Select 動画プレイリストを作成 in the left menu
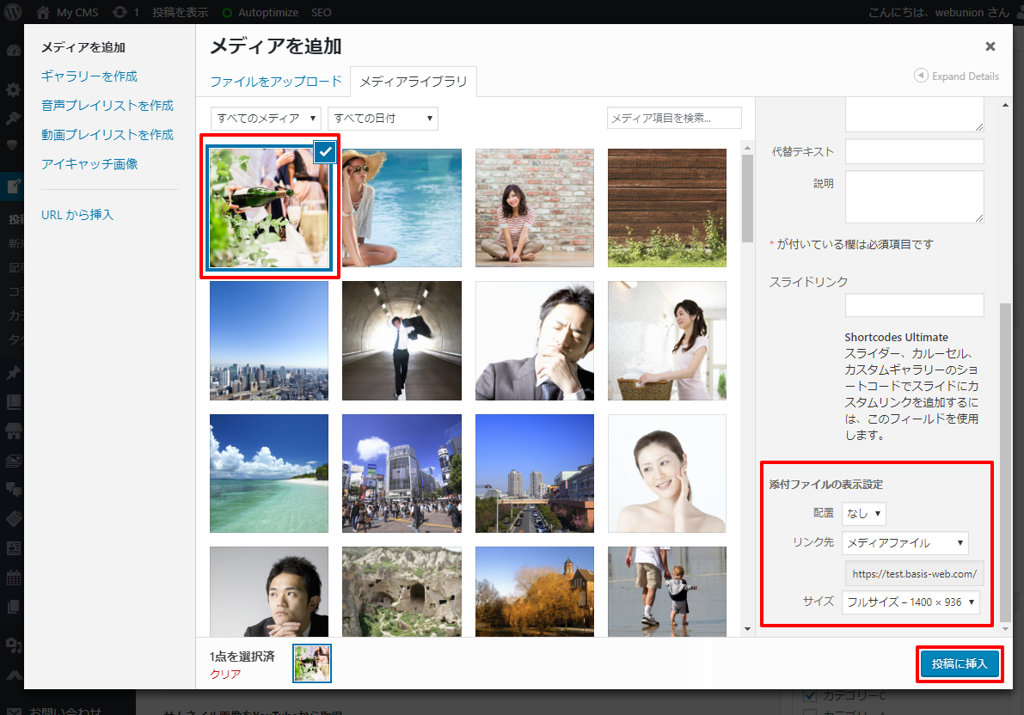 click(x=107, y=135)
